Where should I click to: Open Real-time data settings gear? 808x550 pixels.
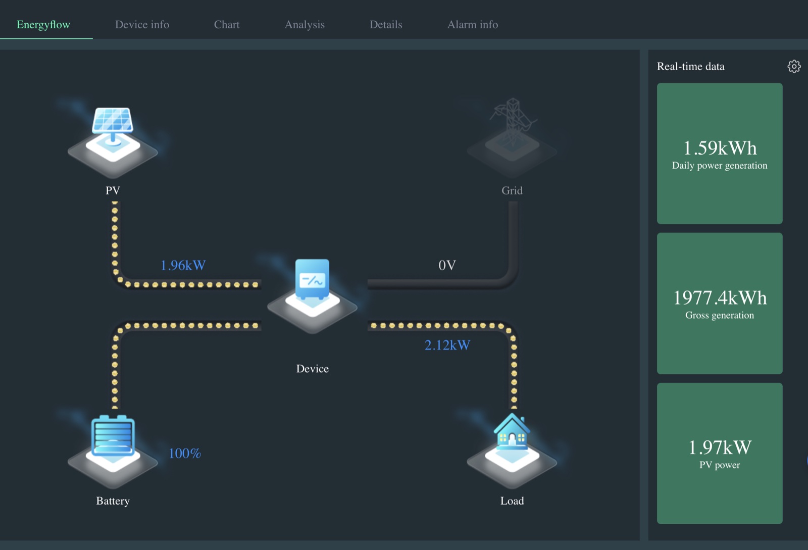794,66
